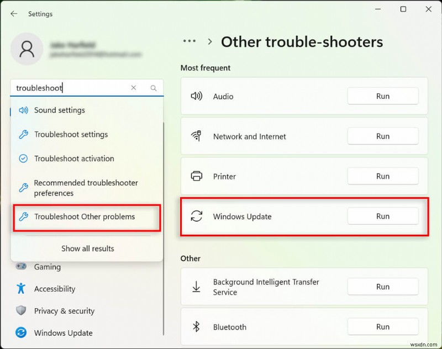Click the breadcrumb chevron arrow
442x349 pixels.
(x=210, y=41)
